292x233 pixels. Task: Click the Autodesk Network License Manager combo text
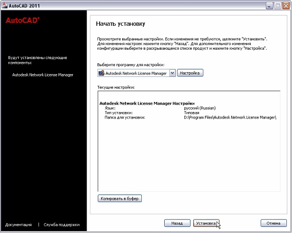coord(136,73)
